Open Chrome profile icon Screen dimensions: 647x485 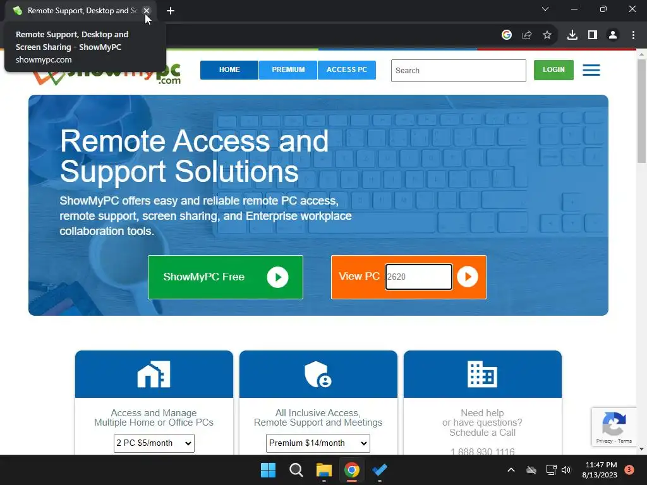click(613, 35)
